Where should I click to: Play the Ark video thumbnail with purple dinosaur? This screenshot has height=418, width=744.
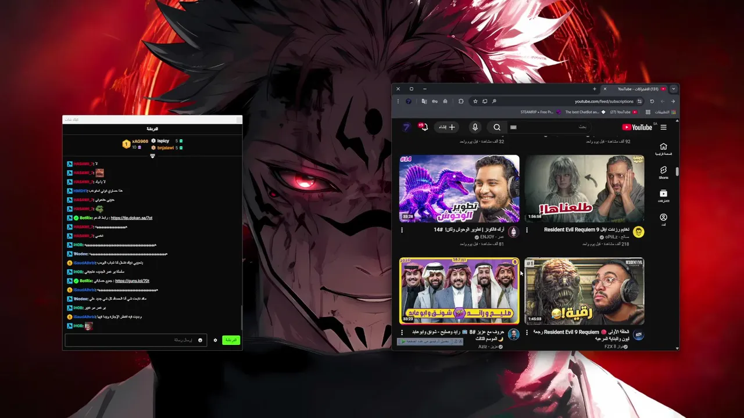(x=459, y=188)
